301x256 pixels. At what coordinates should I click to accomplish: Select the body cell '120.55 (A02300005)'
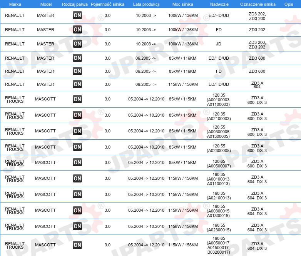click(x=219, y=148)
